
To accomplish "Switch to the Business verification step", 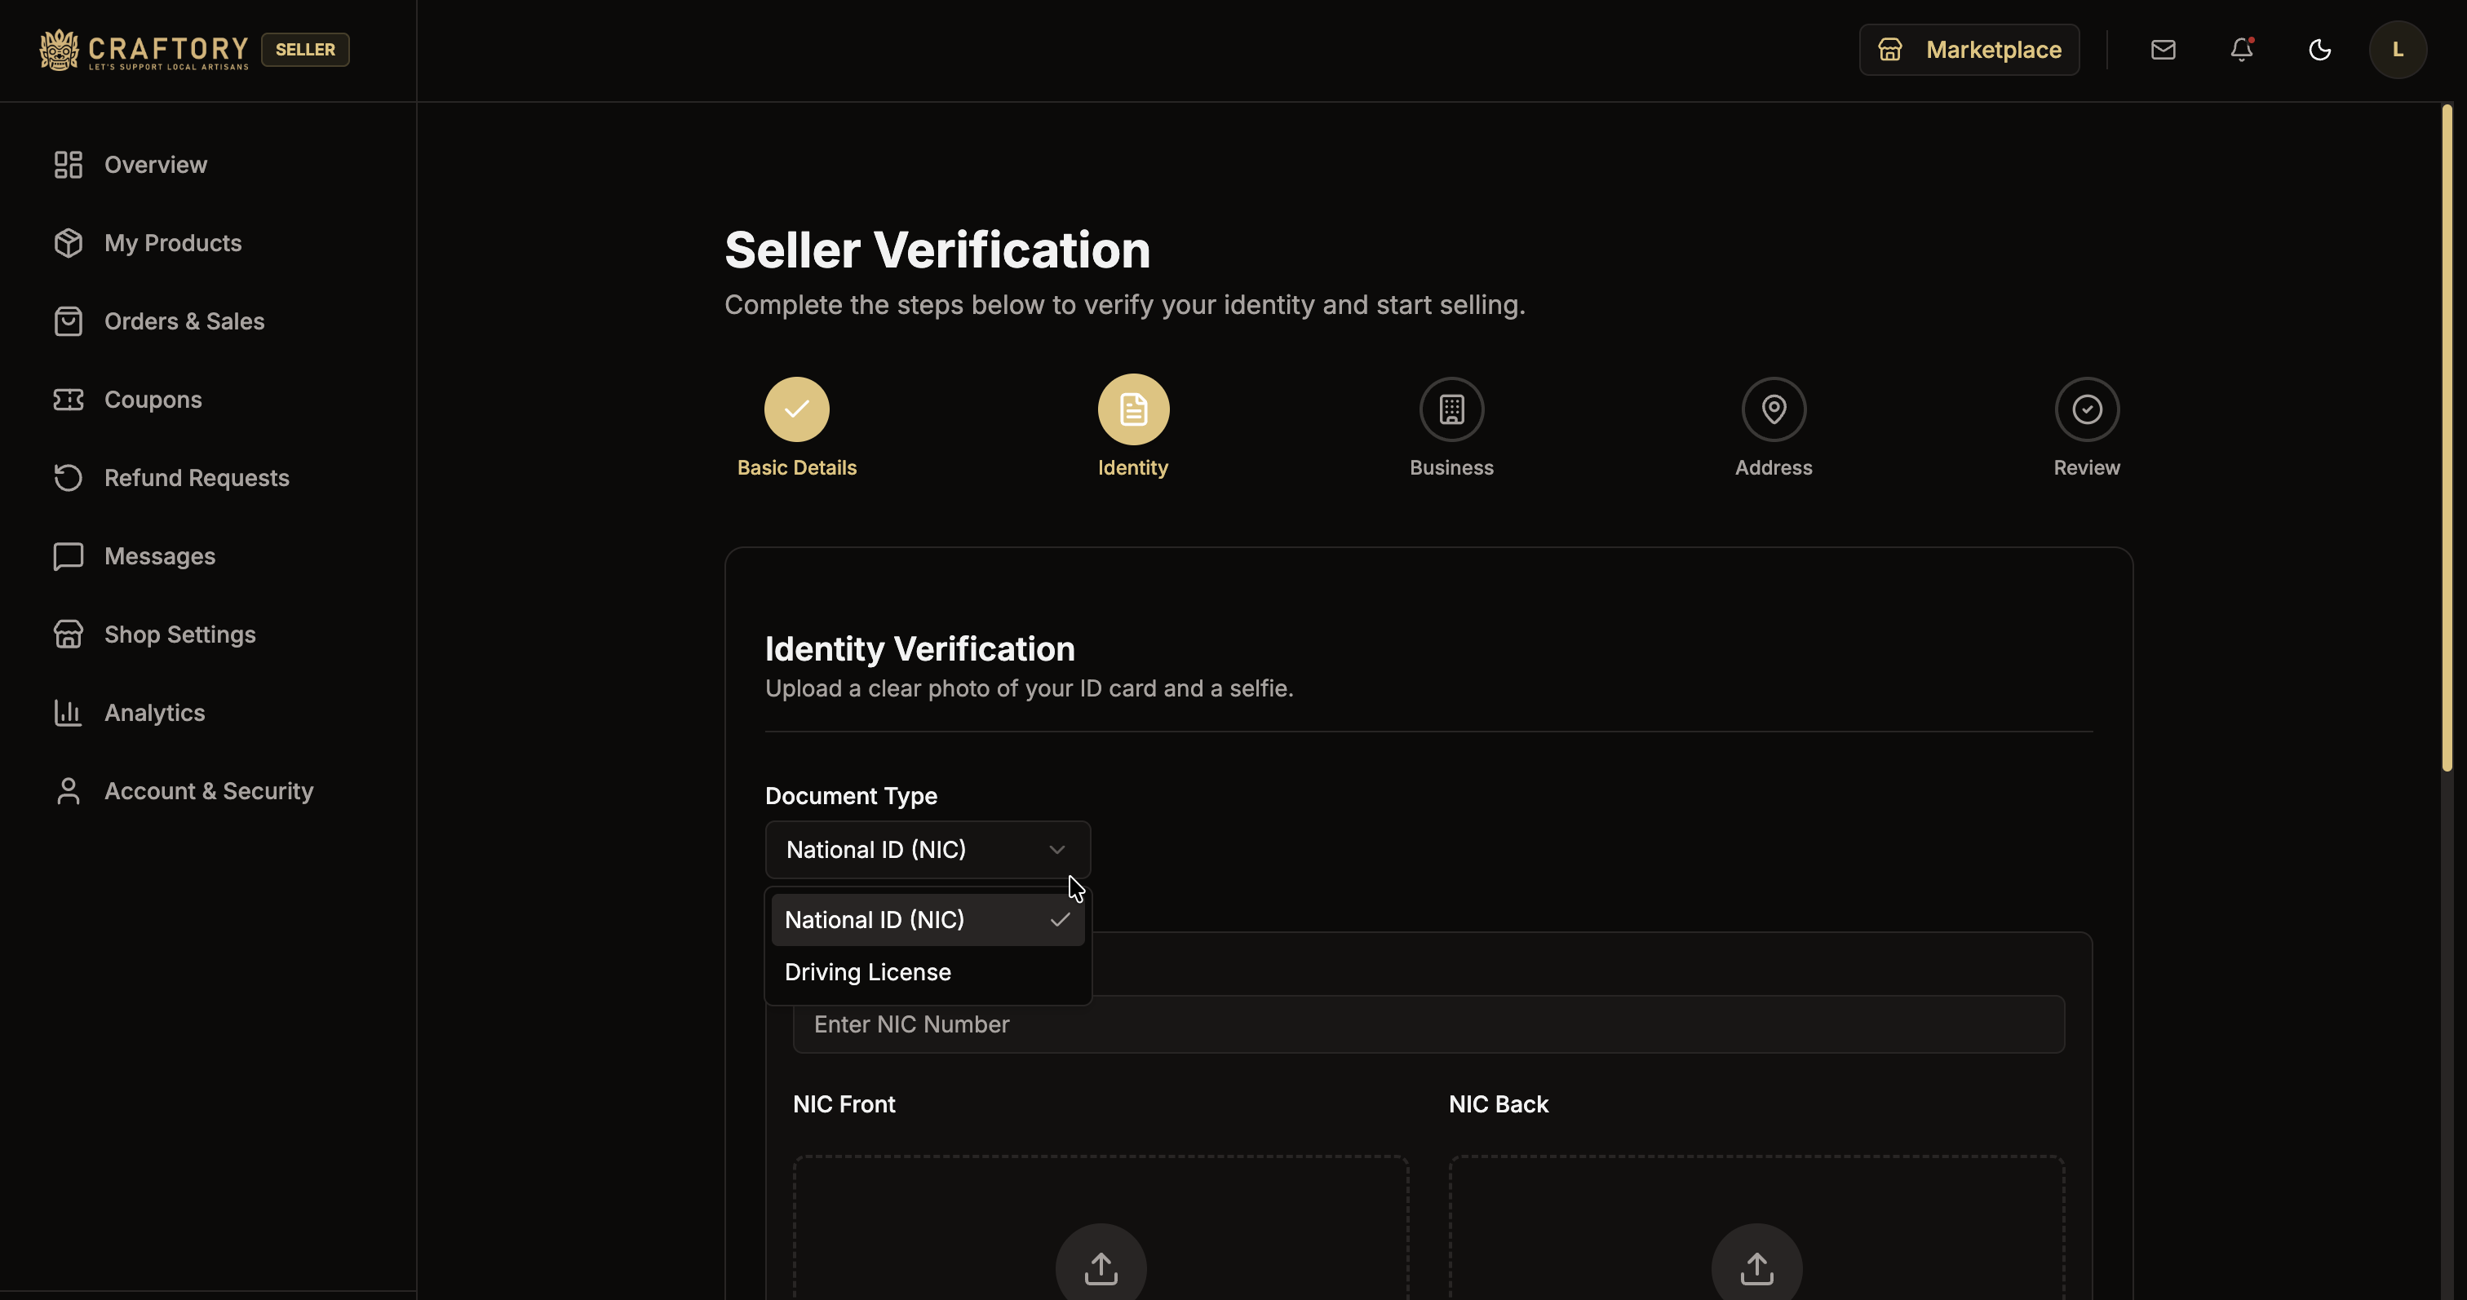I will click(x=1451, y=409).
